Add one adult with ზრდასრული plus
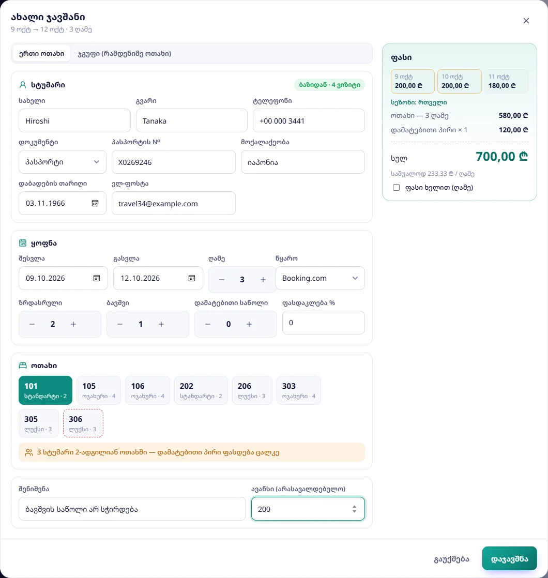Viewport: 548px width, 578px height. point(73,324)
